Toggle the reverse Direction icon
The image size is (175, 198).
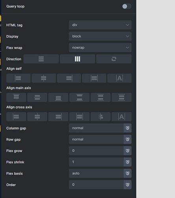coord(114,59)
